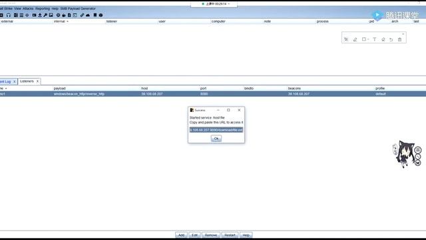Select the text annotation tool
The height and width of the screenshot is (240, 426).
click(x=374, y=39)
